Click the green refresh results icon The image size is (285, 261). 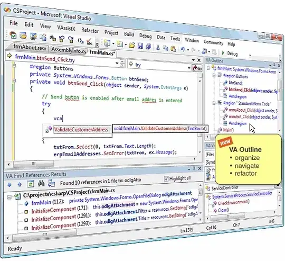[31, 184]
